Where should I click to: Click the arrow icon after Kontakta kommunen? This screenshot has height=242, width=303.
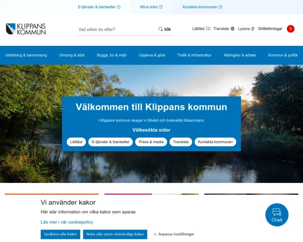[x=220, y=7]
